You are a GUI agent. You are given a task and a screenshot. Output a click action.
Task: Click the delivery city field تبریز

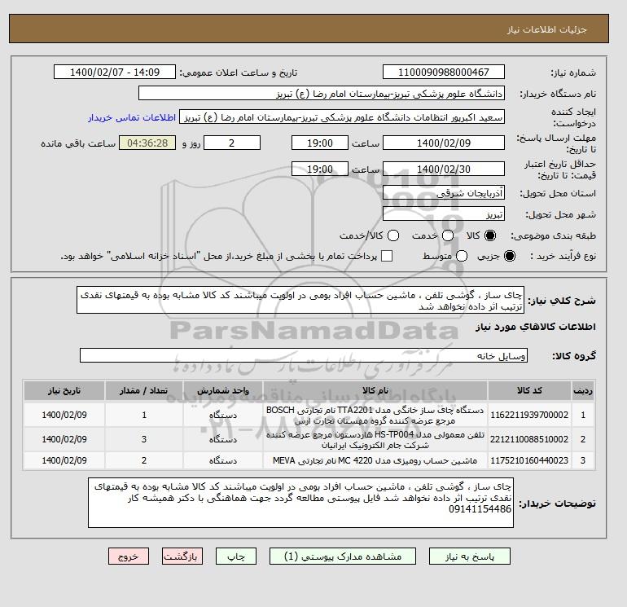444,214
